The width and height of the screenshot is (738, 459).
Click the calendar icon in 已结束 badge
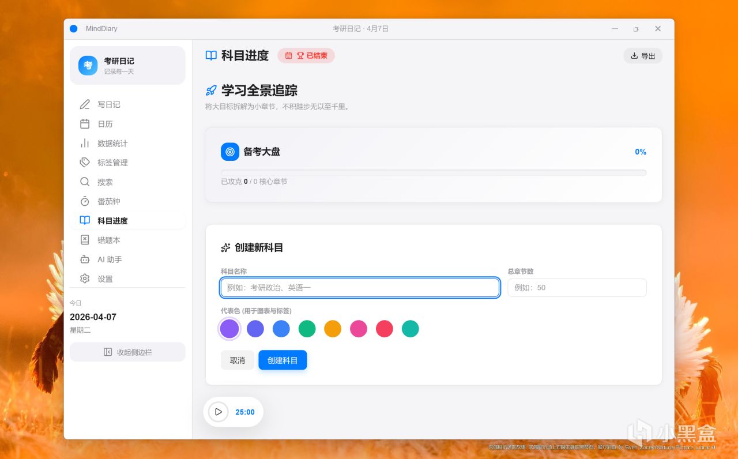pos(289,56)
